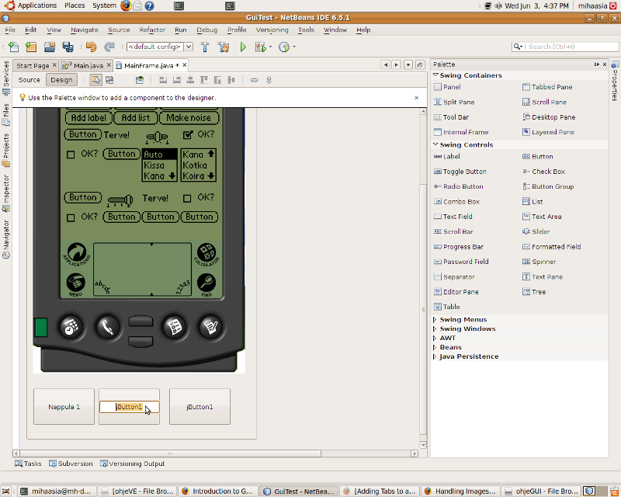Click Change Horizontal Resizability icon
This screenshot has height=497, width=621.
[255, 80]
